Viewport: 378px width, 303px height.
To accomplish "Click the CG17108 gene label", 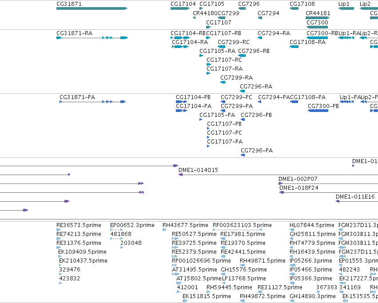I will [302, 4].
